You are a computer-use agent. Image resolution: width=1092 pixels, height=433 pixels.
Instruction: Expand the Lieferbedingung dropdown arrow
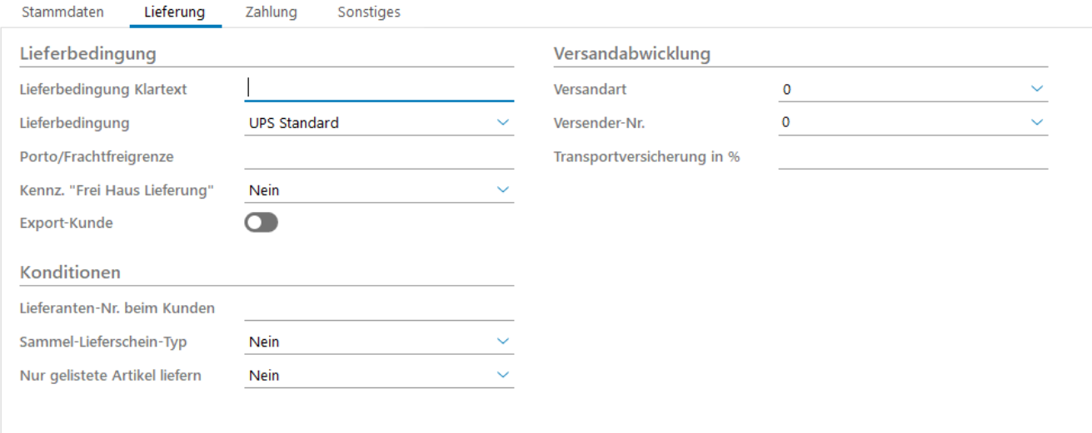pos(502,122)
